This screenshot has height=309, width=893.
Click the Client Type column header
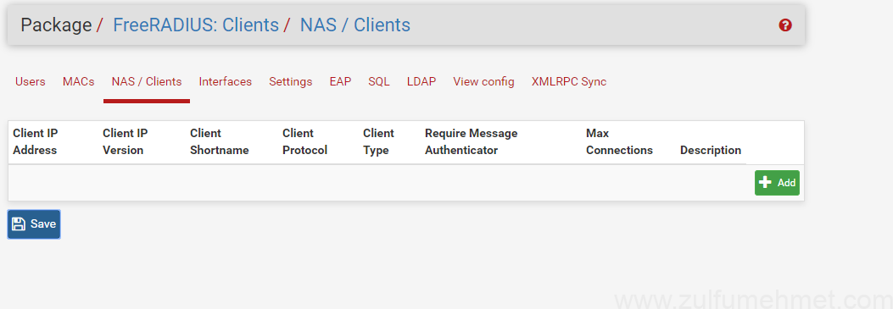[x=378, y=141]
